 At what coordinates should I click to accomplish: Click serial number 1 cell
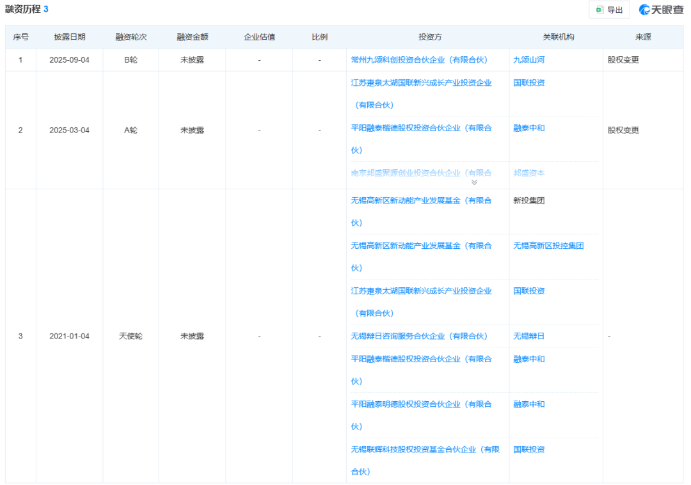[20, 60]
